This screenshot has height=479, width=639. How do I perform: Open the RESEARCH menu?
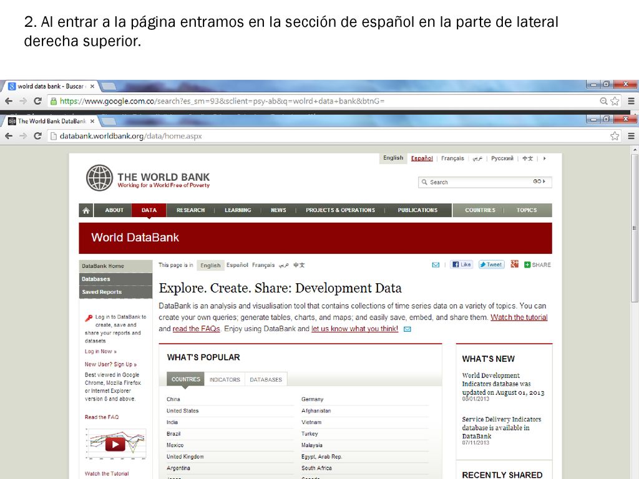pyautogui.click(x=191, y=210)
